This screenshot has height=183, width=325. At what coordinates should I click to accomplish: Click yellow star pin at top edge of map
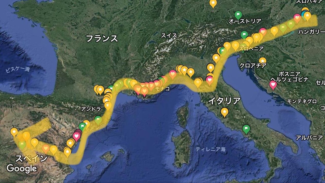coord(213,4)
